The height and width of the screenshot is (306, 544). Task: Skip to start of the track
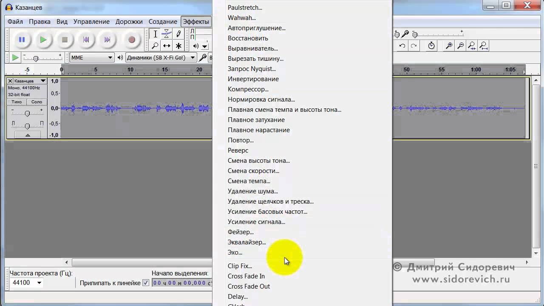[86, 40]
